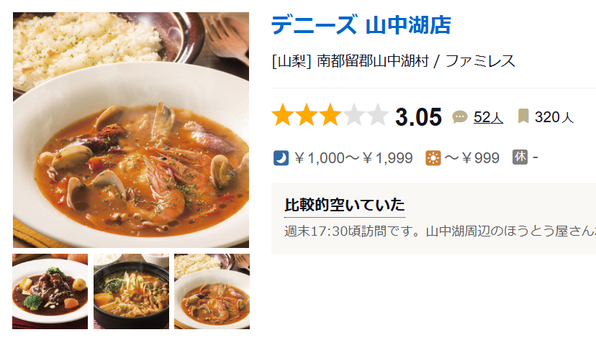Click the sun lunch budget icon
The image size is (596, 345).
[x=433, y=158]
